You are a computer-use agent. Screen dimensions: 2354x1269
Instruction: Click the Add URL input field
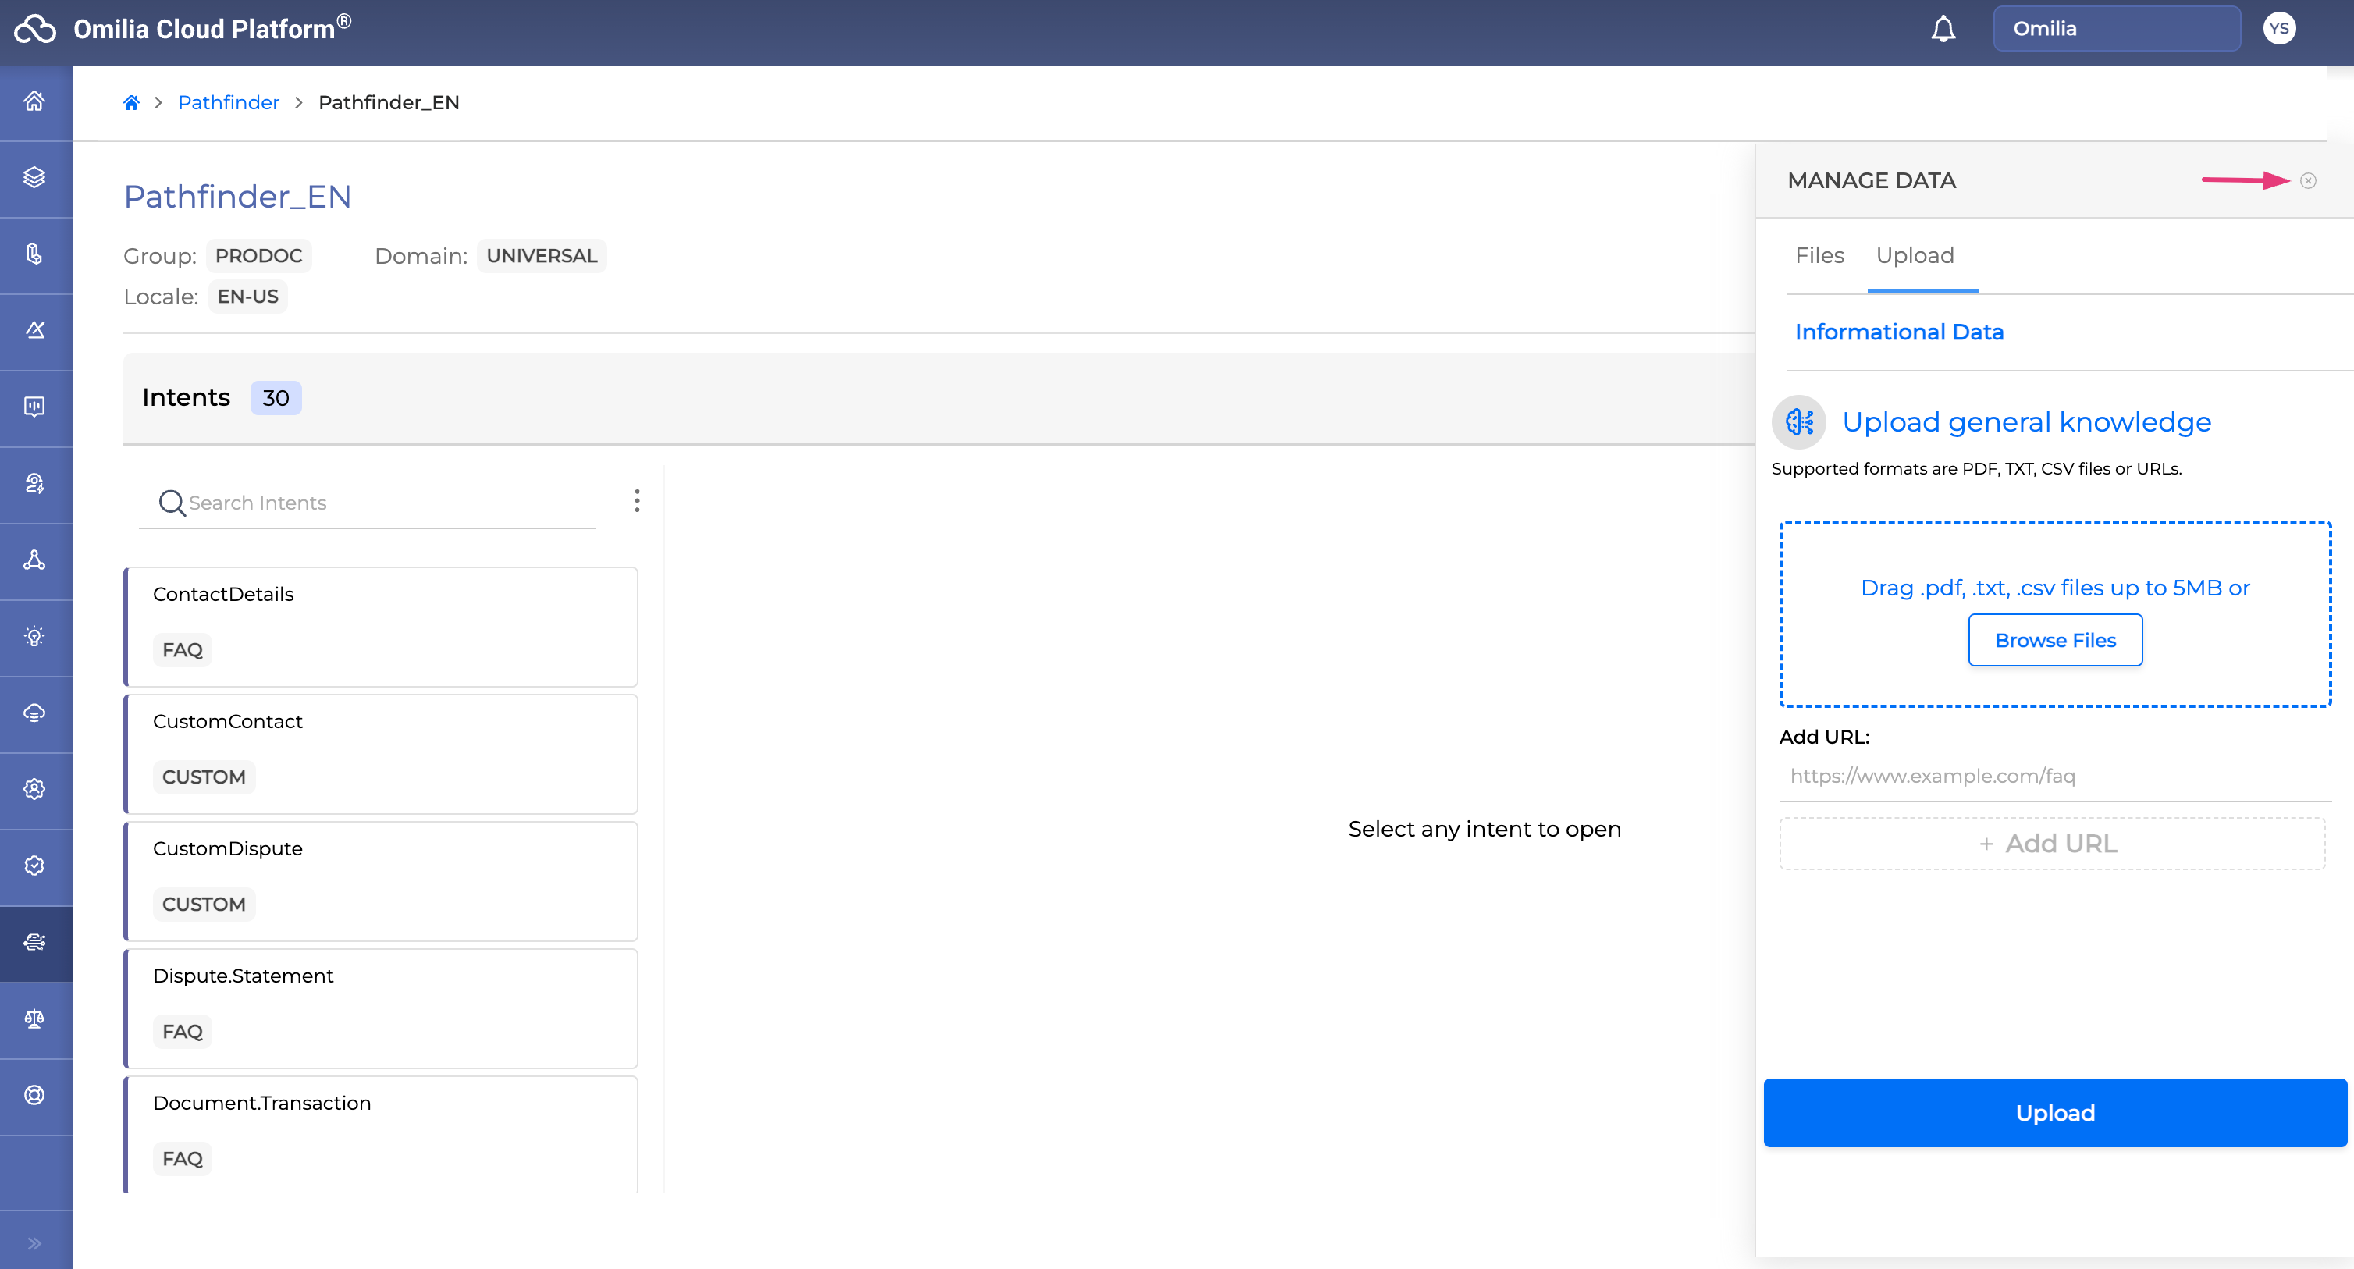point(2054,776)
